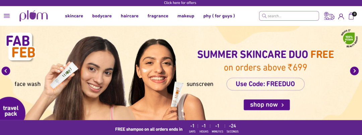
Task: Open the hamburger menu icon
Action: (x=7, y=16)
